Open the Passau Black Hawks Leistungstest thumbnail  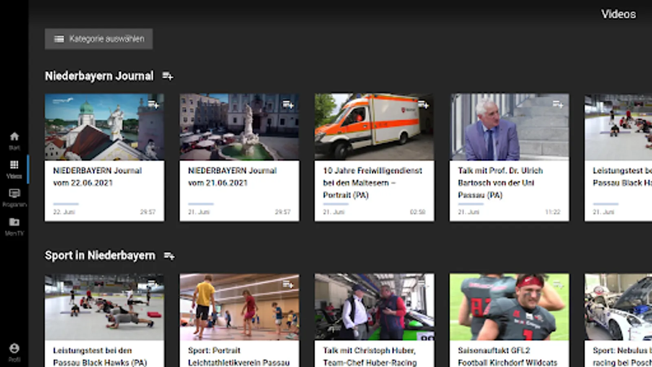105,307
